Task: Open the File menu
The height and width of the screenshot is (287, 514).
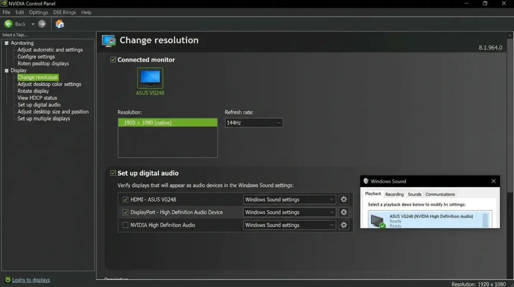Action: tap(6, 12)
